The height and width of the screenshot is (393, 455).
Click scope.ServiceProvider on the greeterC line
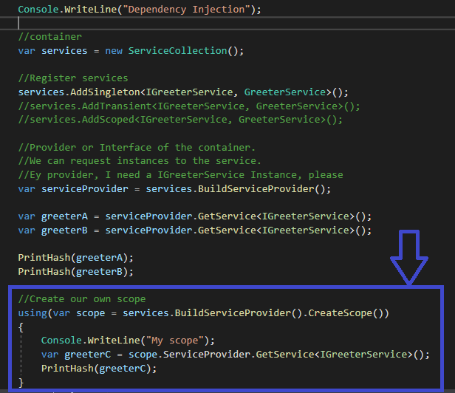[x=189, y=355]
